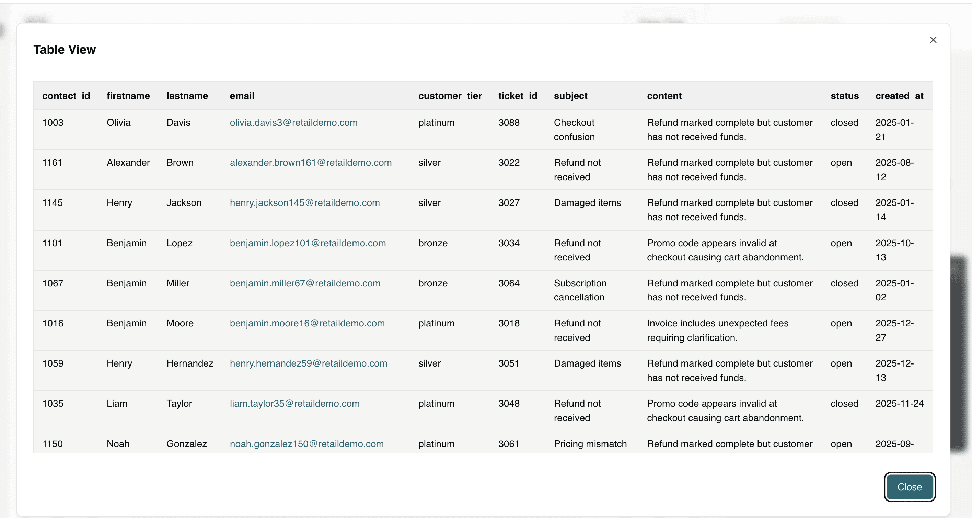Click the created_at column header

[899, 96]
